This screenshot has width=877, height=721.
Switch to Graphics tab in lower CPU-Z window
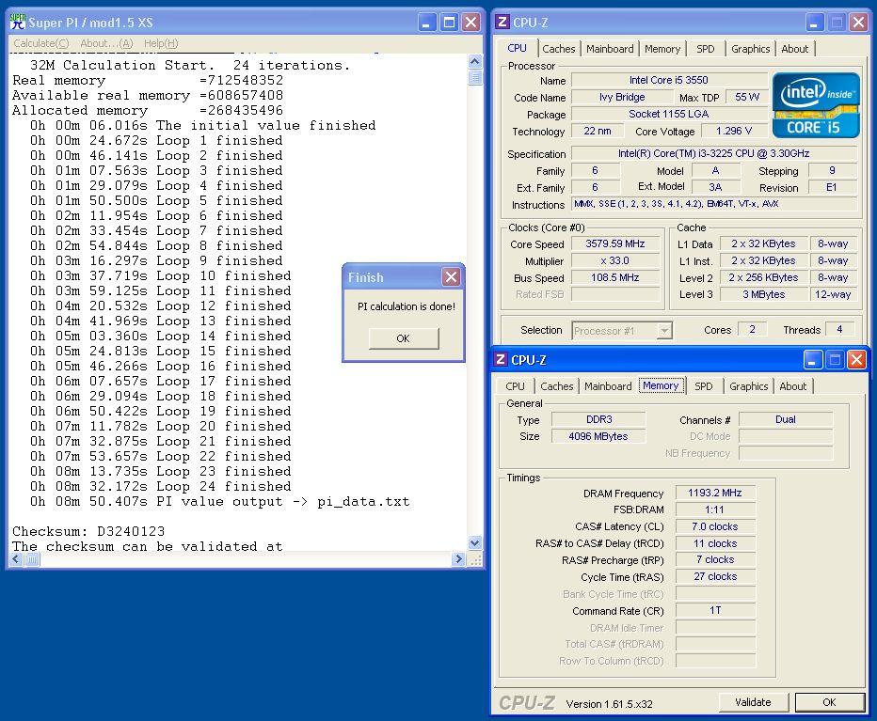(x=749, y=386)
